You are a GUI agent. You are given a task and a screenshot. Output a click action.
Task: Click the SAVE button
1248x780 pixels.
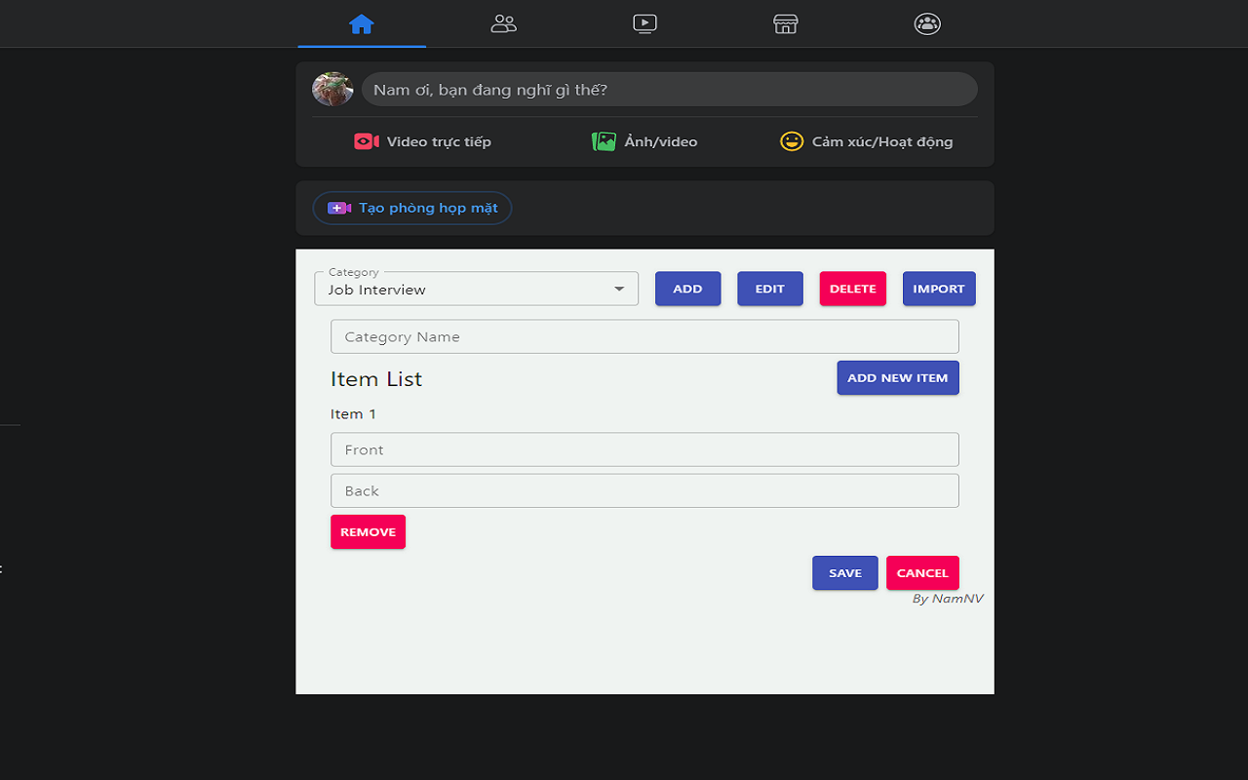pyautogui.click(x=845, y=572)
